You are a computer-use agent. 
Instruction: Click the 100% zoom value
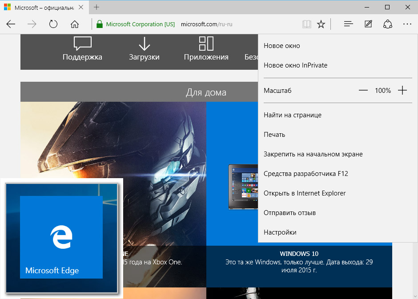click(383, 91)
